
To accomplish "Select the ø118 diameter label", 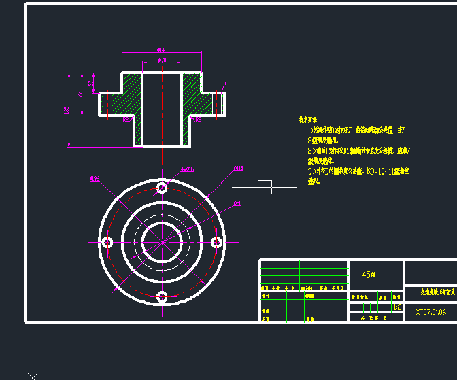I will 238,168.
